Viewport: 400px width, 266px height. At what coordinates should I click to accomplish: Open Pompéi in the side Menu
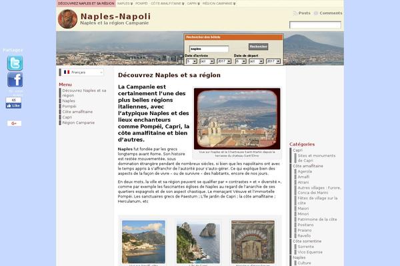pos(69,106)
